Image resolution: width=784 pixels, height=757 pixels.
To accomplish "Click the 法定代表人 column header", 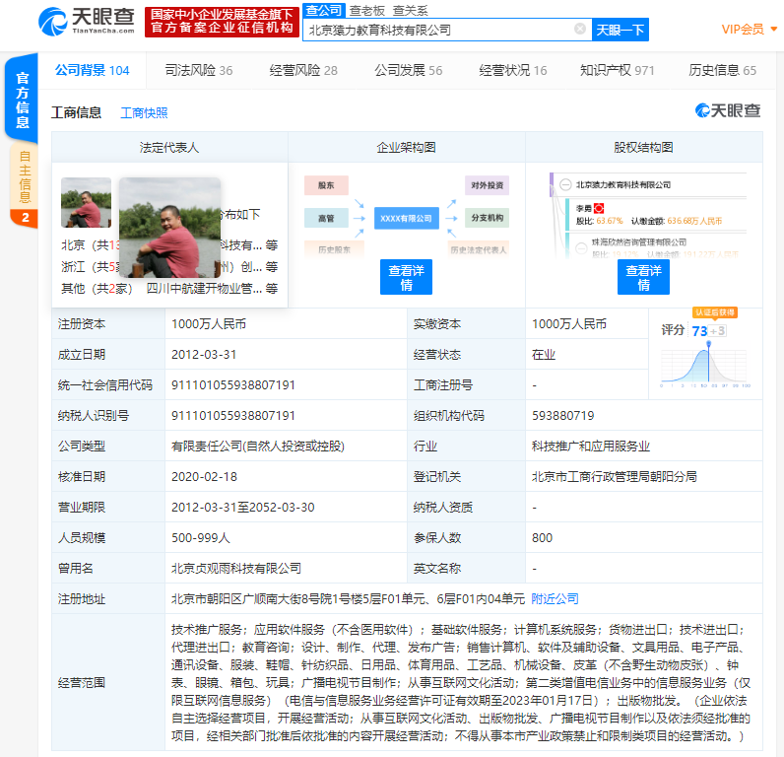I will tap(169, 147).
